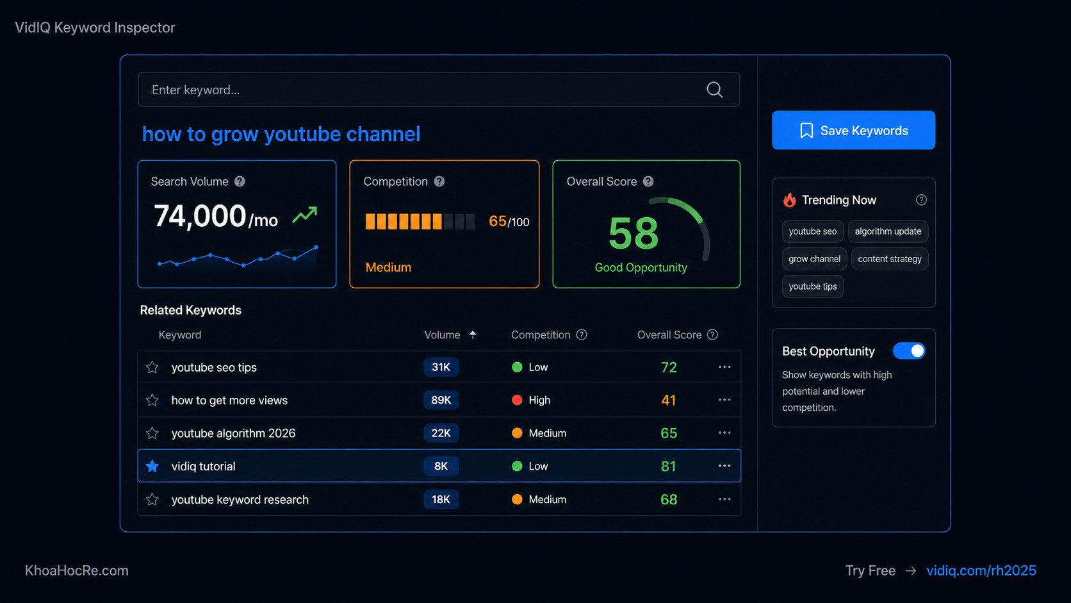Screen dimensions: 1071x603
Task: Click the Good Opportunity label
Action: click(641, 267)
